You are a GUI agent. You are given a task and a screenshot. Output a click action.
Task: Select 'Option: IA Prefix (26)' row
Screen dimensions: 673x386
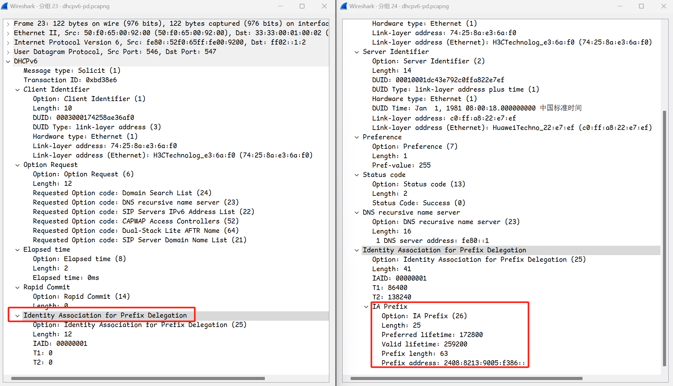424,316
